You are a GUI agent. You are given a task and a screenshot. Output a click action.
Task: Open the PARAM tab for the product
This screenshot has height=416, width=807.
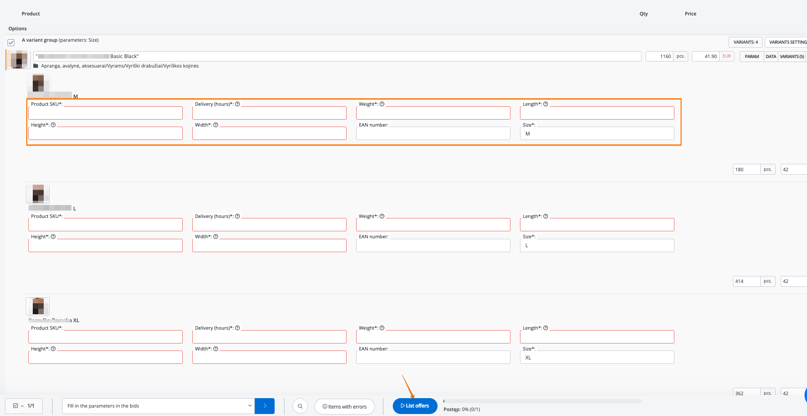point(751,57)
